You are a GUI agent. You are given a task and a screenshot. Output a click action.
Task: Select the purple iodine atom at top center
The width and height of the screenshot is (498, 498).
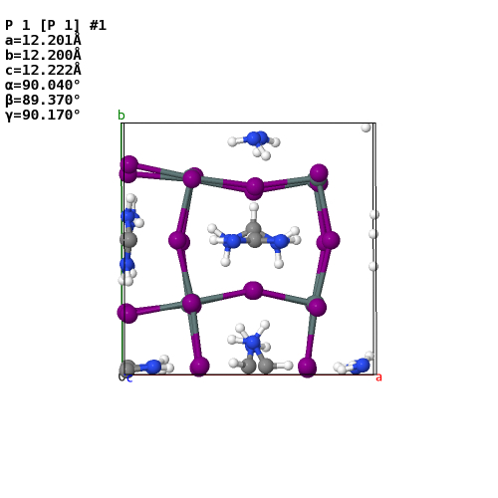pos(254,188)
